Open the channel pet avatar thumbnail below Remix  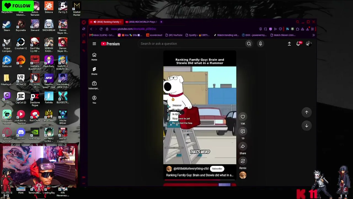(x=243, y=175)
